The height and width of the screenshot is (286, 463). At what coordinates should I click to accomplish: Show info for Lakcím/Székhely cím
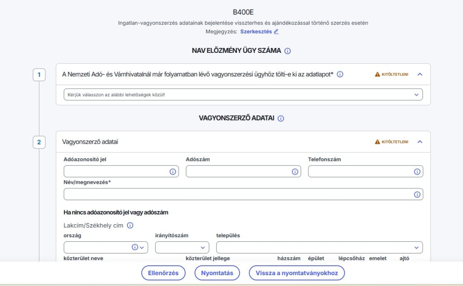(130, 225)
